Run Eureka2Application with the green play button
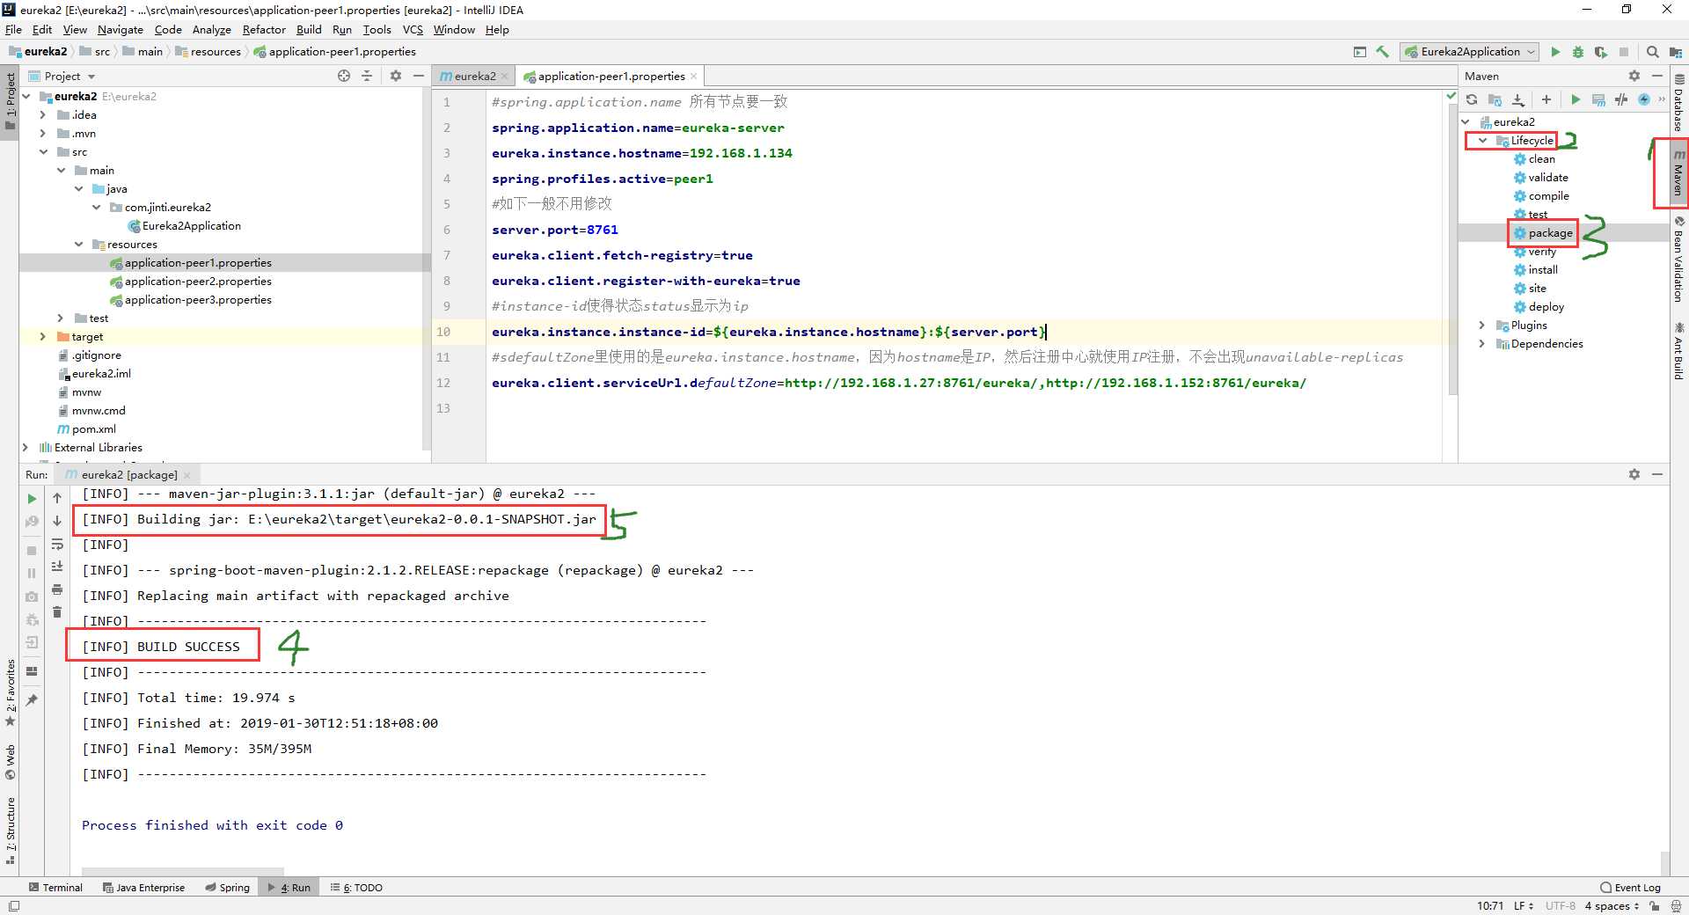 coord(1555,52)
